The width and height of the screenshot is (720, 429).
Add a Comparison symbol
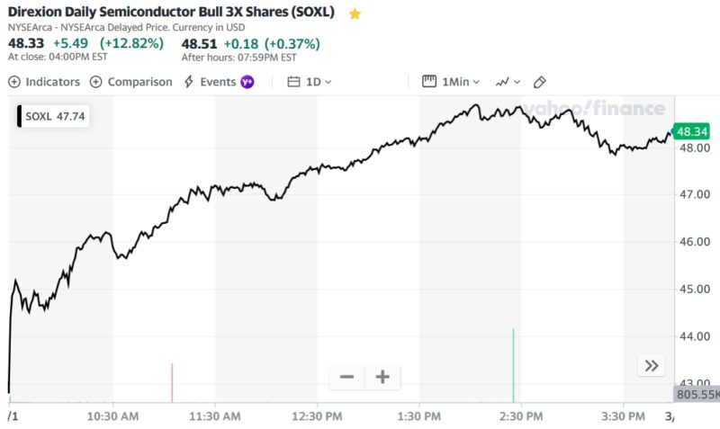point(131,82)
